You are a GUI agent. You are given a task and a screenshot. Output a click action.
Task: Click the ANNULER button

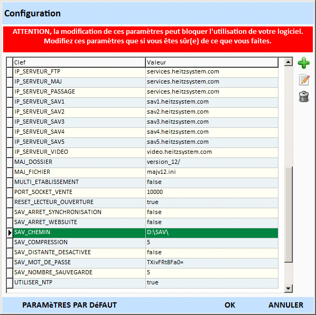286,305
